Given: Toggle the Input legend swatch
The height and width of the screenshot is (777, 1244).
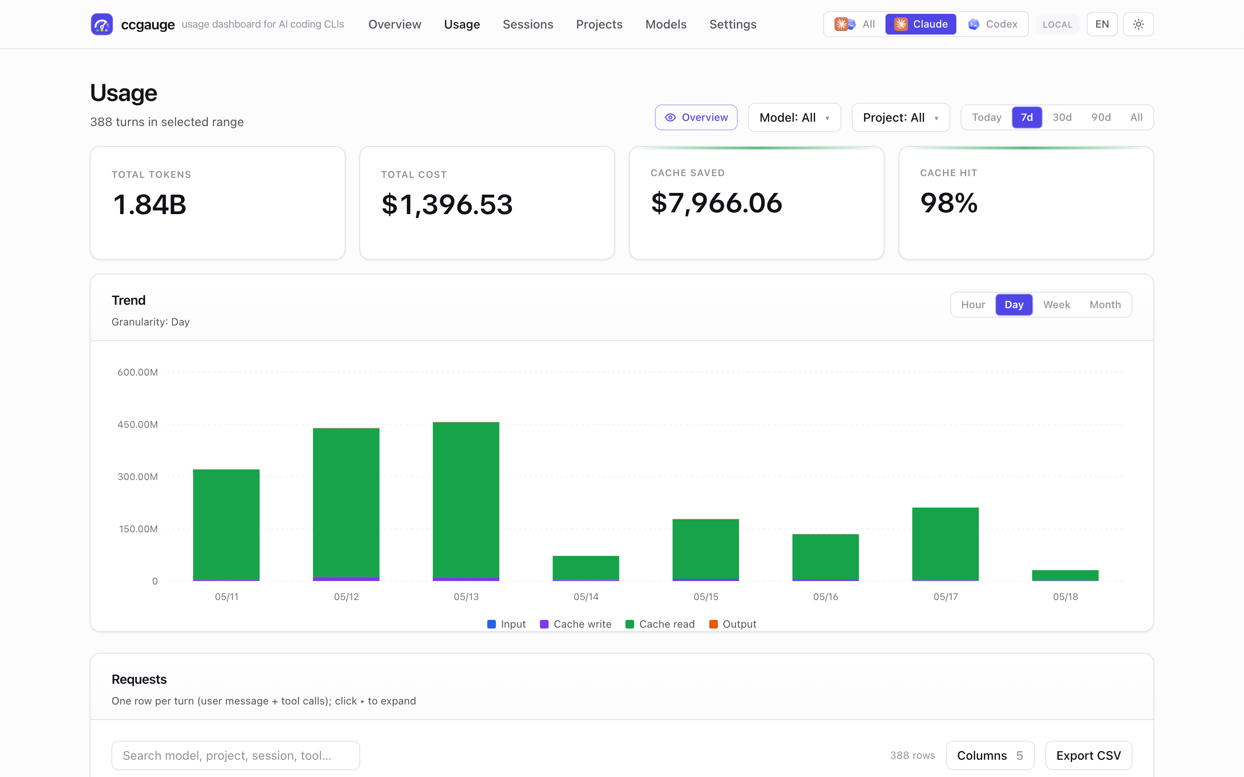Looking at the screenshot, I should (x=492, y=624).
